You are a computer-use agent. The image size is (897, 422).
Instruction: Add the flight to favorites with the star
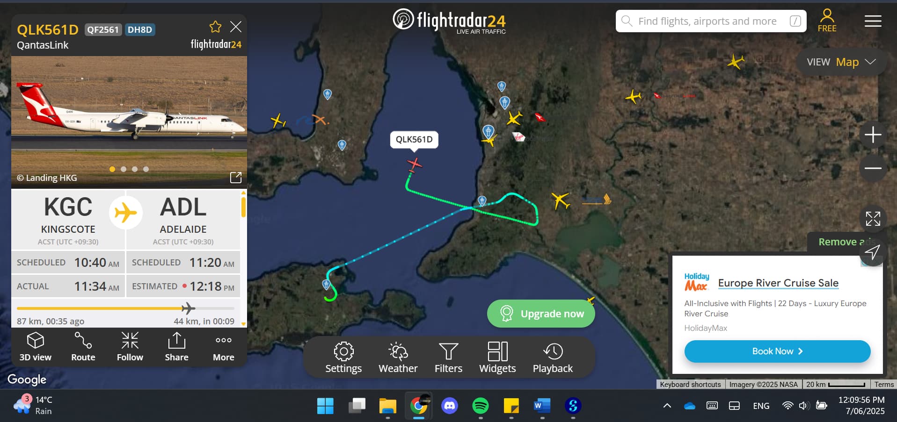[x=215, y=27]
